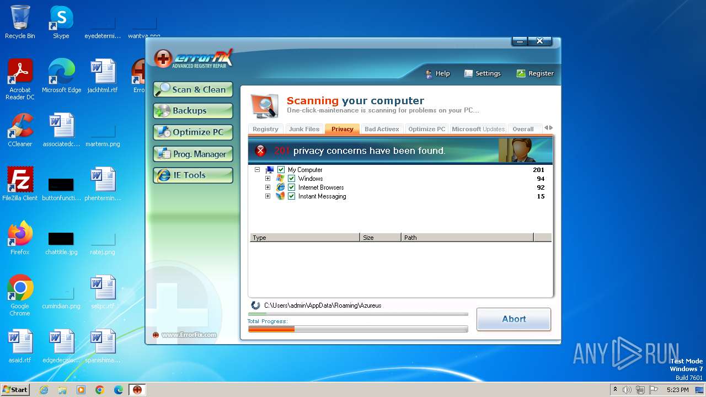Show hidden system tray icons
This screenshot has height=397, width=706.
[615, 390]
